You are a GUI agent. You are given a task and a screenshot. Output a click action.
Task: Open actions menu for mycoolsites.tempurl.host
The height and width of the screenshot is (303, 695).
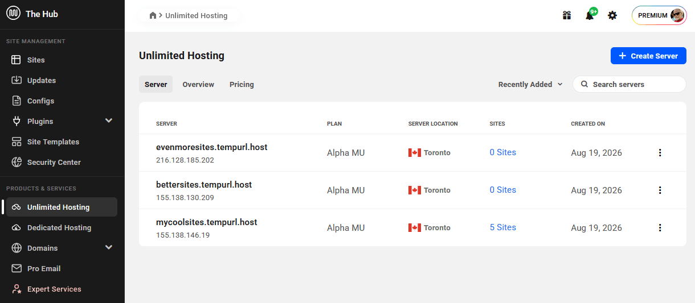coord(660,227)
